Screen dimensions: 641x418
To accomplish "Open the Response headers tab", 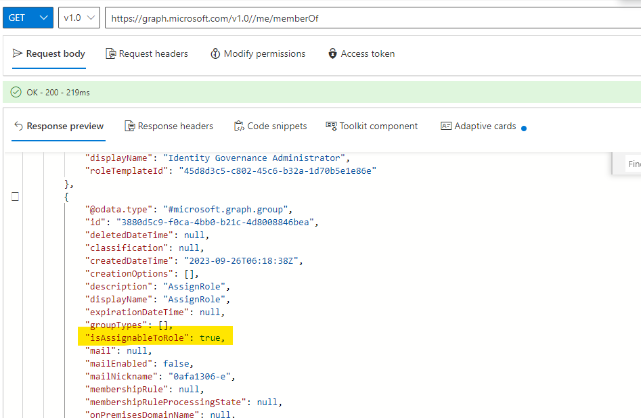I will pos(169,126).
